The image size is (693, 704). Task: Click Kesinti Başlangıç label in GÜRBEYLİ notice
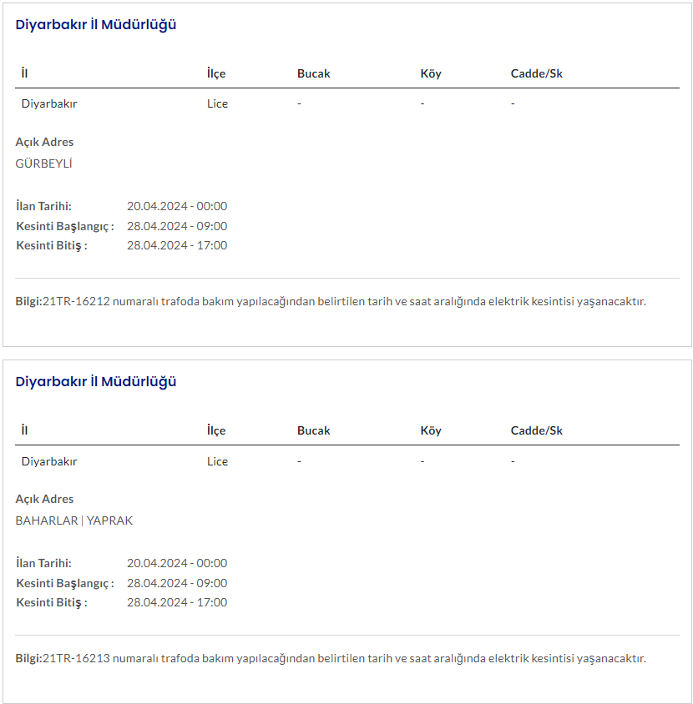(65, 226)
